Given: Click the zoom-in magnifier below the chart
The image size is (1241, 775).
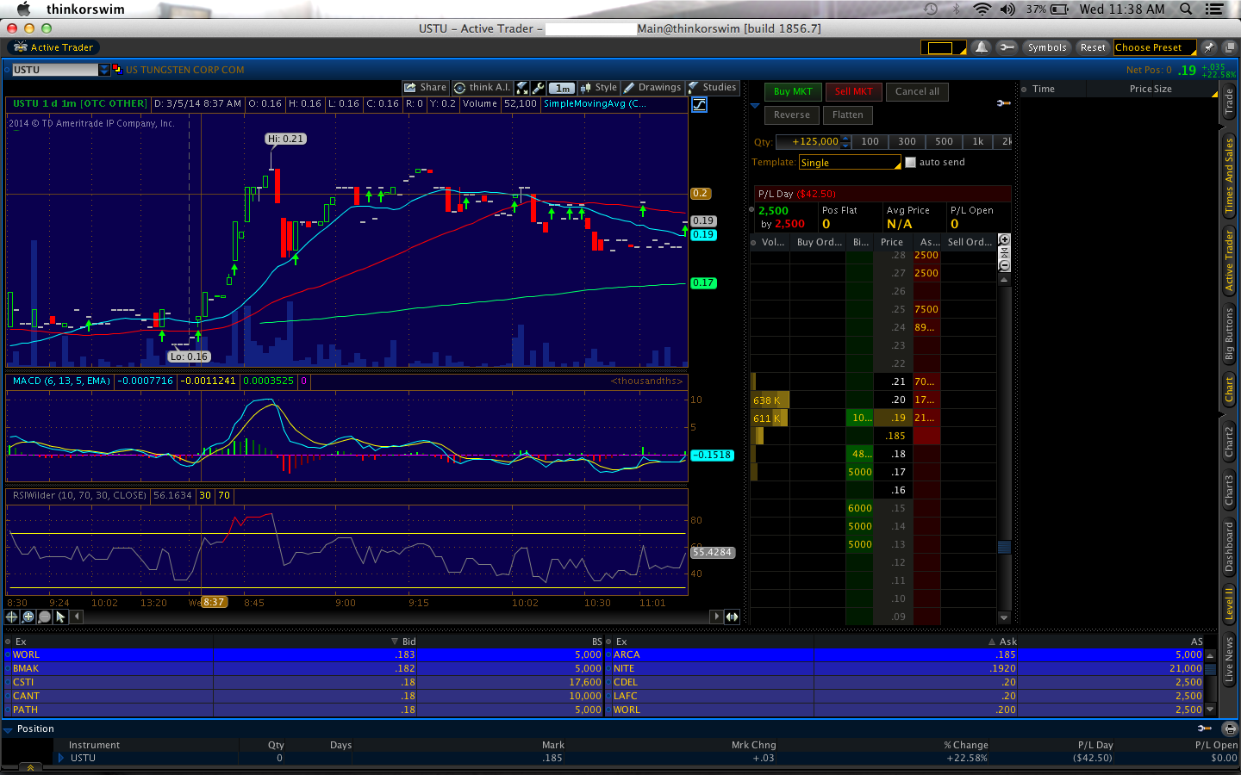Looking at the screenshot, I should pos(28,617).
